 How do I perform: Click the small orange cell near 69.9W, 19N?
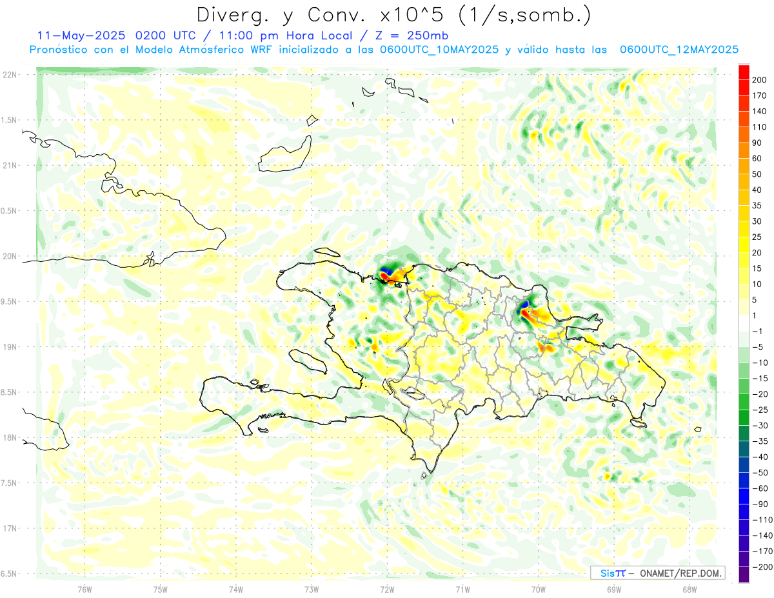pos(545,348)
